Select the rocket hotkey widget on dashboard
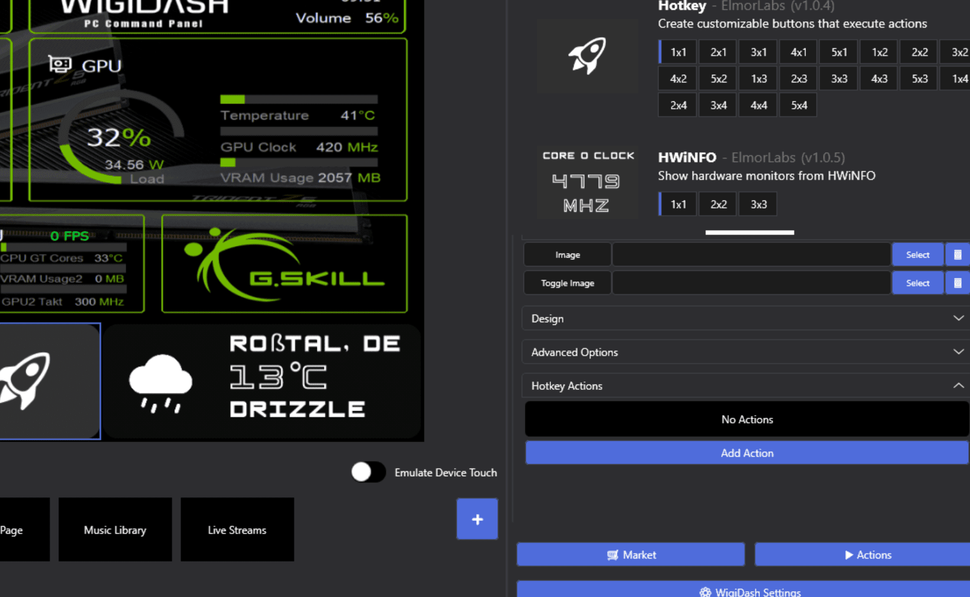This screenshot has width=970, height=597. coord(50,381)
